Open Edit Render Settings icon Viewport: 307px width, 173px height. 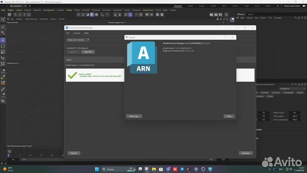point(220,15)
